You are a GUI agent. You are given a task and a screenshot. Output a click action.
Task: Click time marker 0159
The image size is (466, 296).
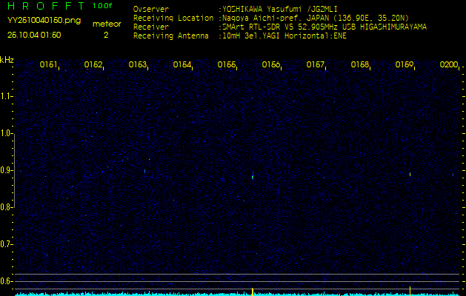point(405,64)
